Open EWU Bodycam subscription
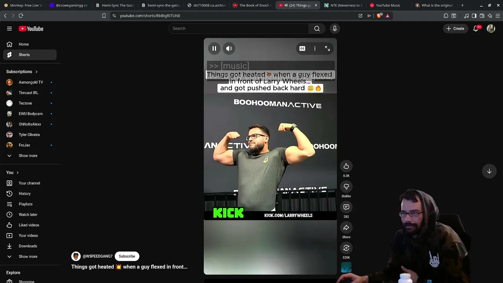This screenshot has width=503, height=283. pyautogui.click(x=30, y=114)
